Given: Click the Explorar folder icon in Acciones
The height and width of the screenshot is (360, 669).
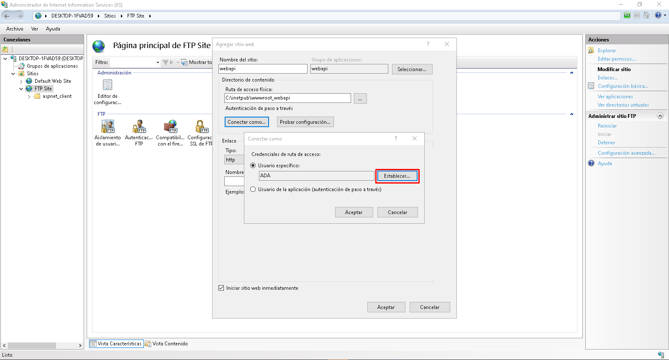Looking at the screenshot, I should pos(591,51).
